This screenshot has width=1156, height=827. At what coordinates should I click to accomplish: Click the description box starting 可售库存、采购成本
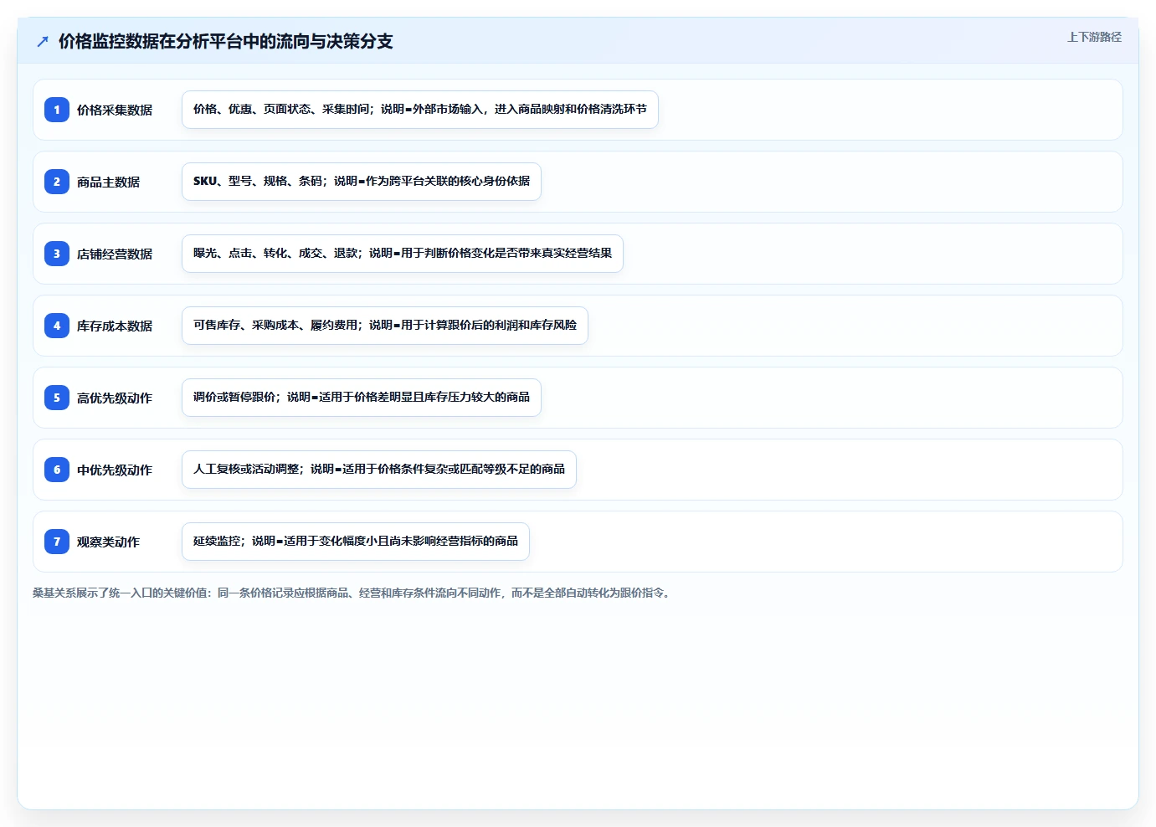(385, 326)
